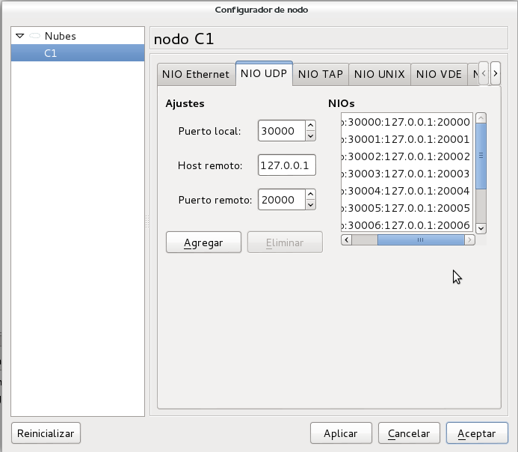Decrease the Puerto remoto value
The image size is (518, 452).
[311, 204]
